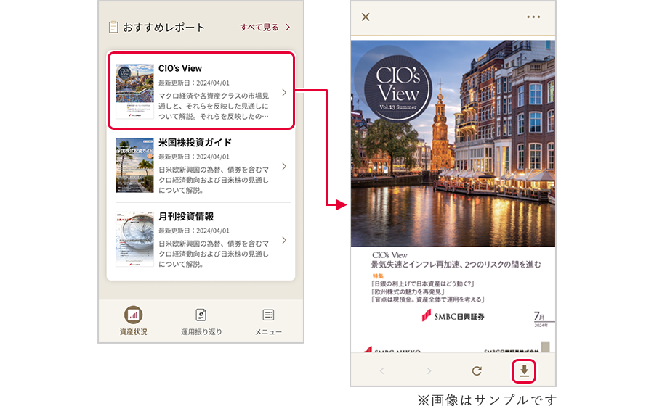Screen dimensions: 654x406
Task: Click the 米国株投資ガイド 最新更新日 date
Action: 194,157
